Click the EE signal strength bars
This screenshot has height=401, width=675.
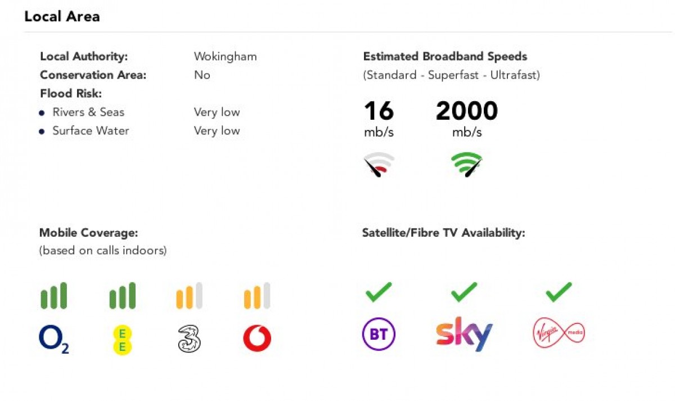tap(122, 296)
